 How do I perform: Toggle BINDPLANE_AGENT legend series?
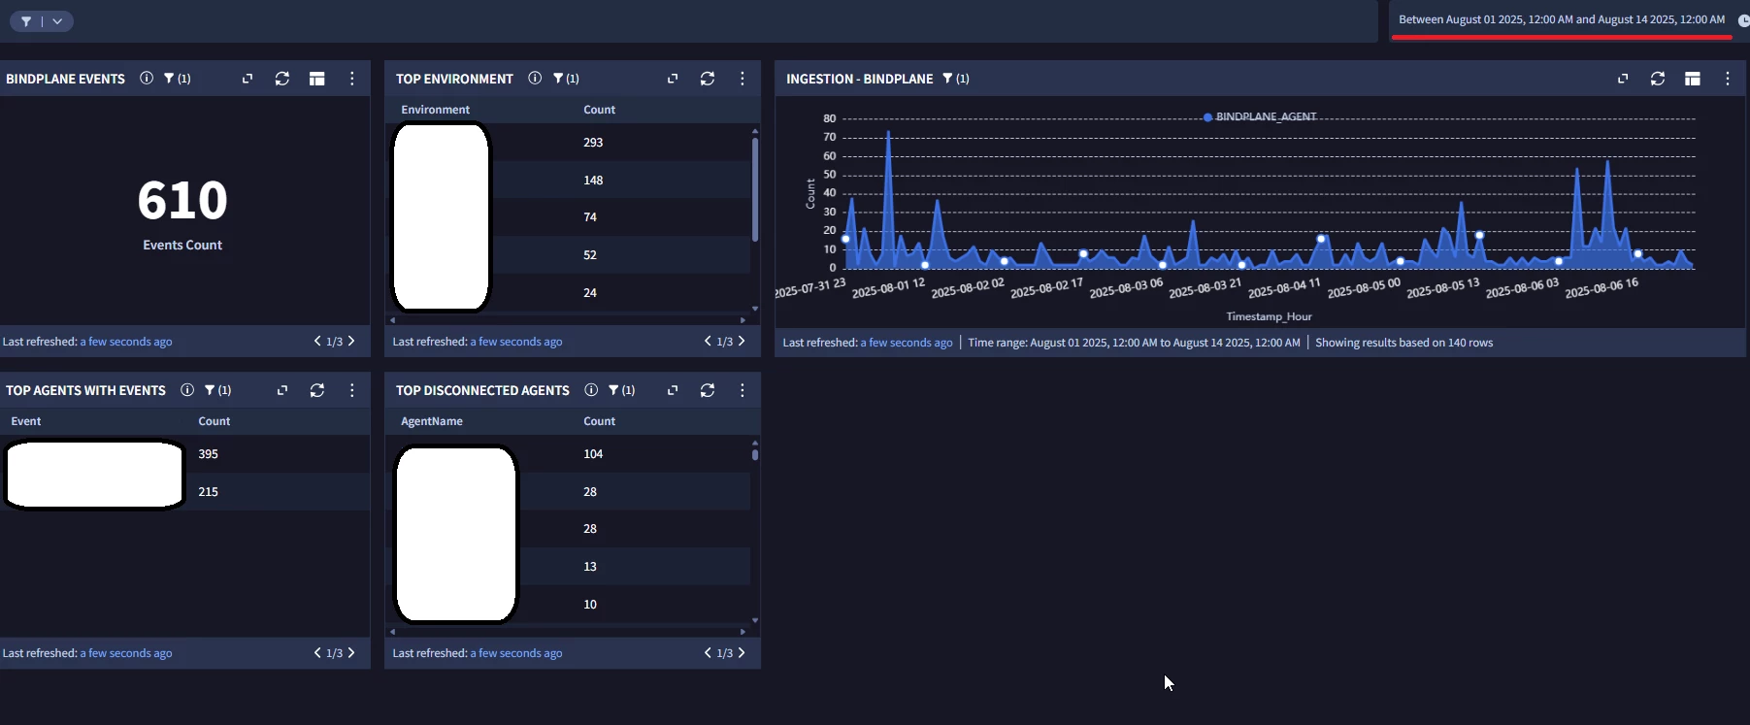(1260, 116)
